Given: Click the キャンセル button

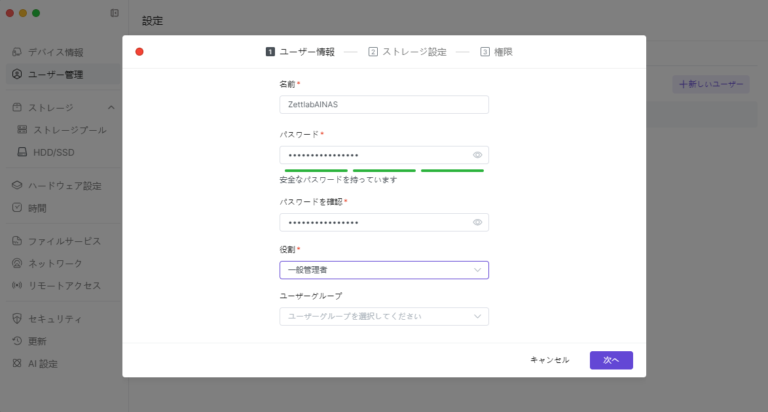Looking at the screenshot, I should pyautogui.click(x=549, y=360).
